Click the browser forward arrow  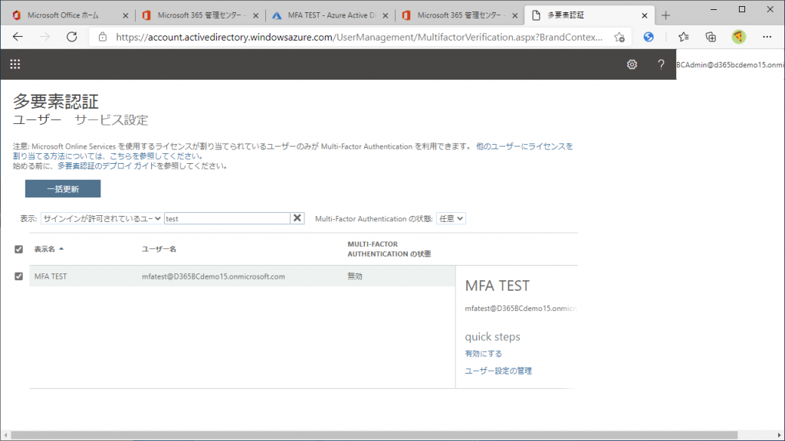click(45, 37)
